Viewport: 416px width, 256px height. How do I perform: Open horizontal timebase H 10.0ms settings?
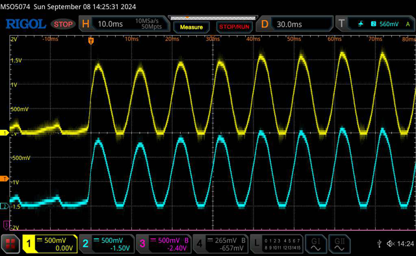coord(124,24)
